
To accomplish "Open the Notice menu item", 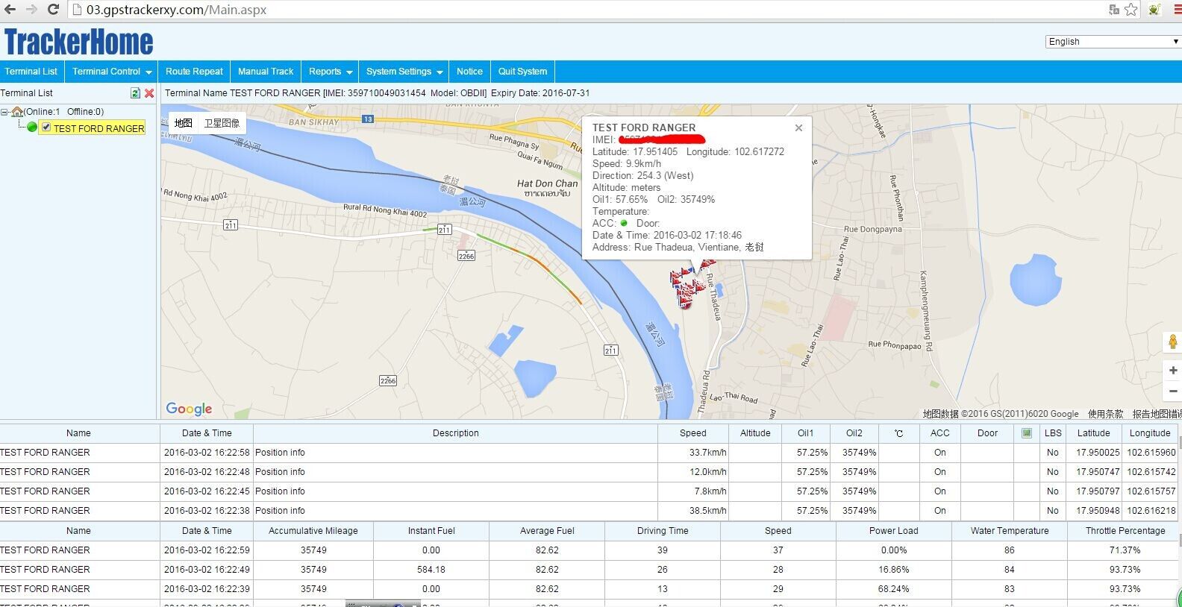I will tap(469, 72).
